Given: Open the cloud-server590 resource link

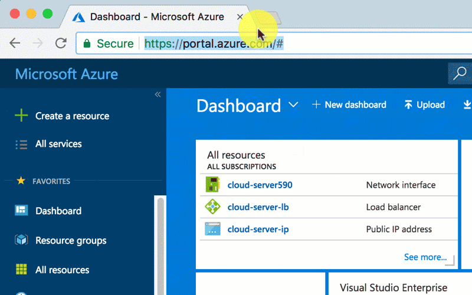Looking at the screenshot, I should (260, 185).
